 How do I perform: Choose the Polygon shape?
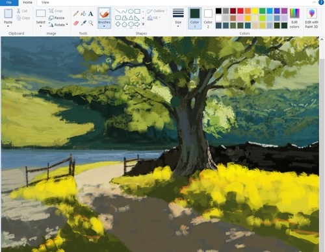click(124, 18)
